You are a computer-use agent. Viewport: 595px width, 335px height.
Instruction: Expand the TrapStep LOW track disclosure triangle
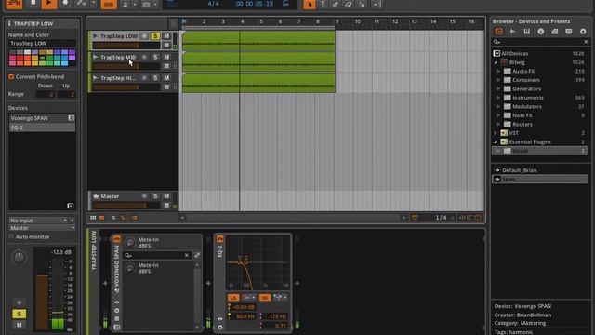[95, 36]
